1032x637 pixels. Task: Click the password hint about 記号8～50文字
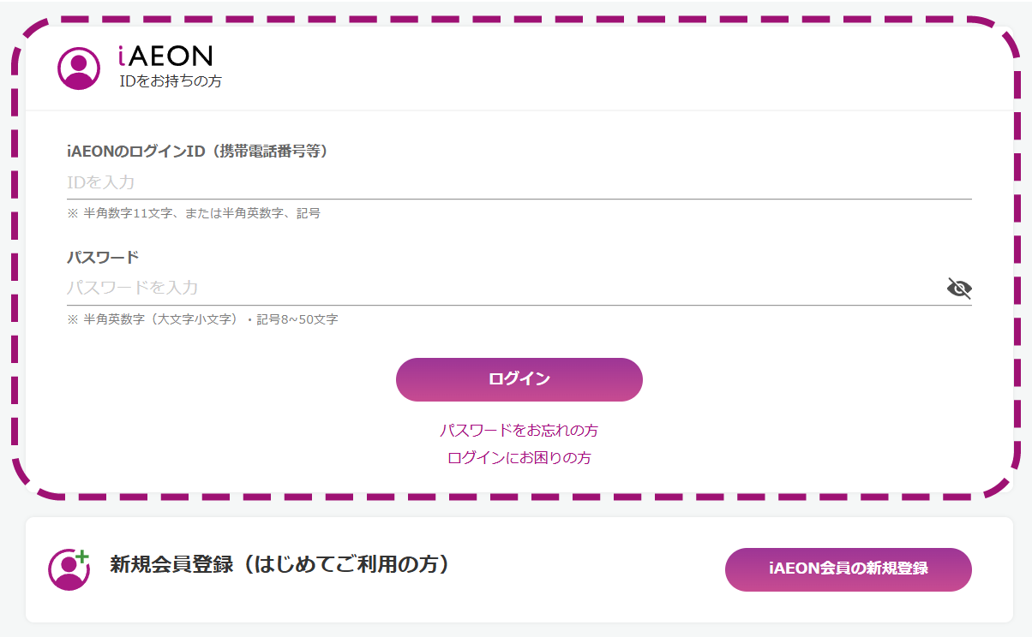202,319
